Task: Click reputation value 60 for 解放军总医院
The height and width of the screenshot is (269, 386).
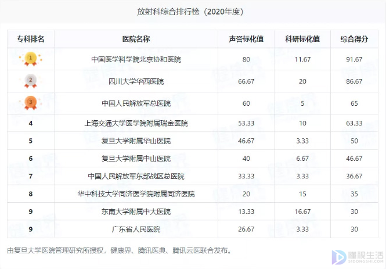Action: [246, 103]
